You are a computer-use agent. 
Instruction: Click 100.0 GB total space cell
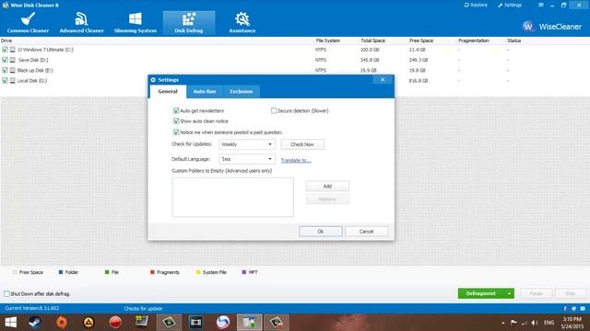pyautogui.click(x=370, y=50)
